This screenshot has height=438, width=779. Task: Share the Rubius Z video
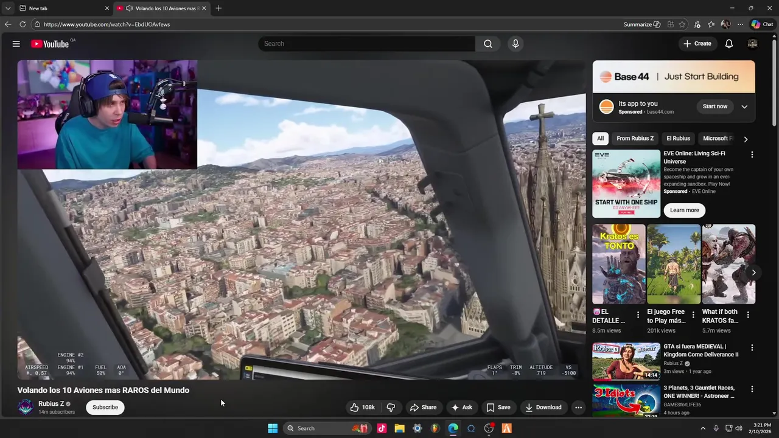click(x=423, y=408)
